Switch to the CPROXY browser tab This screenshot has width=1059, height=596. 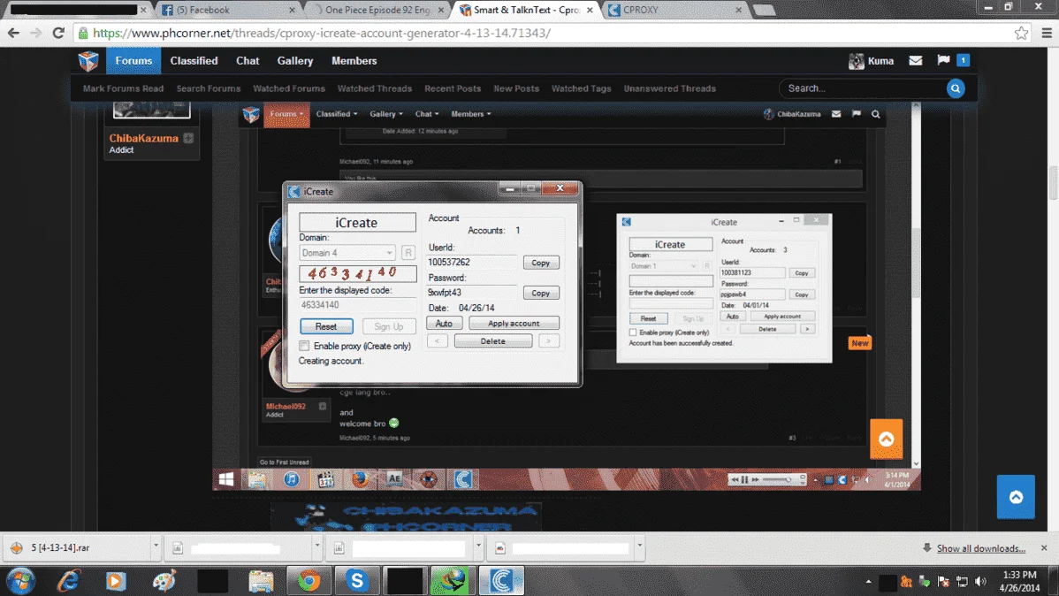coord(674,10)
